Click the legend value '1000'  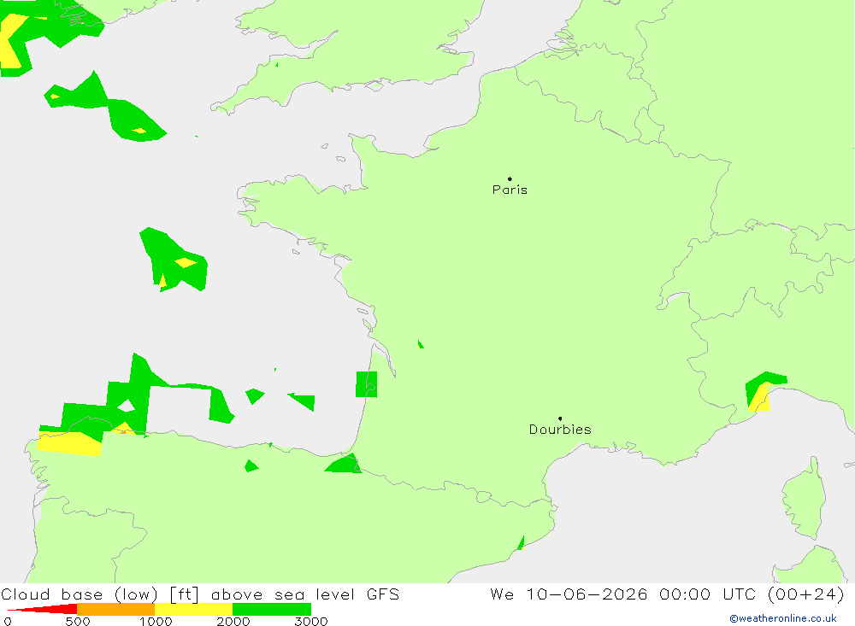(x=156, y=622)
